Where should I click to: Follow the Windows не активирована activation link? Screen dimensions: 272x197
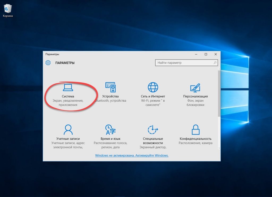click(132, 155)
